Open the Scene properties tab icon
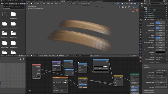 pyautogui.click(x=141, y=35)
